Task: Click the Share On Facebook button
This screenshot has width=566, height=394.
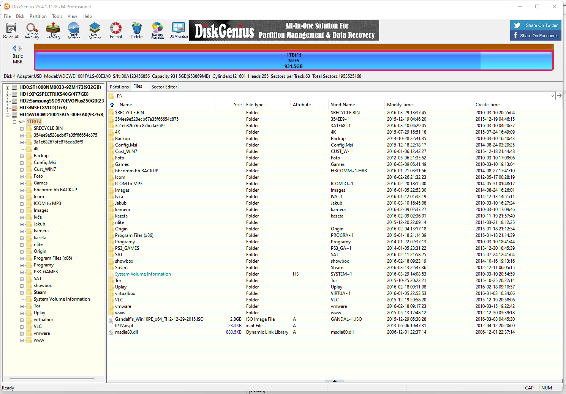Action: (536, 36)
